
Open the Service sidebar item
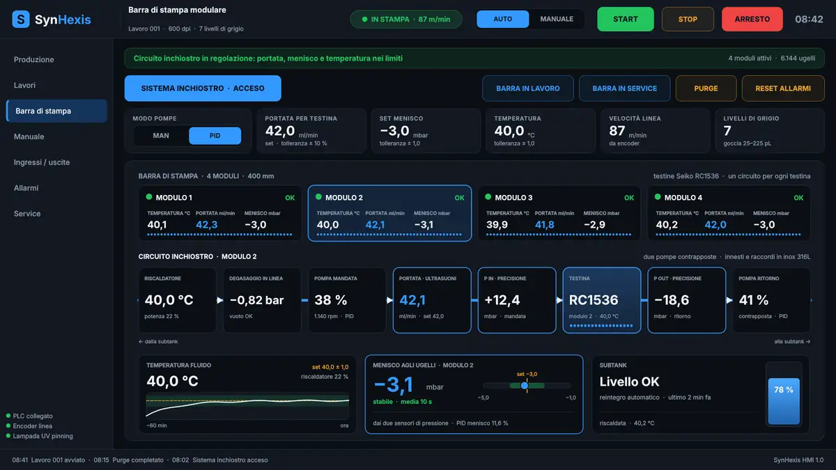(x=56, y=214)
